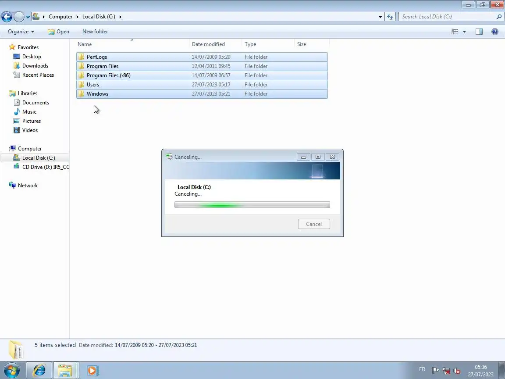Screen dimensions: 505x379
Task: Open Help via question mark icon
Action: [494, 32]
